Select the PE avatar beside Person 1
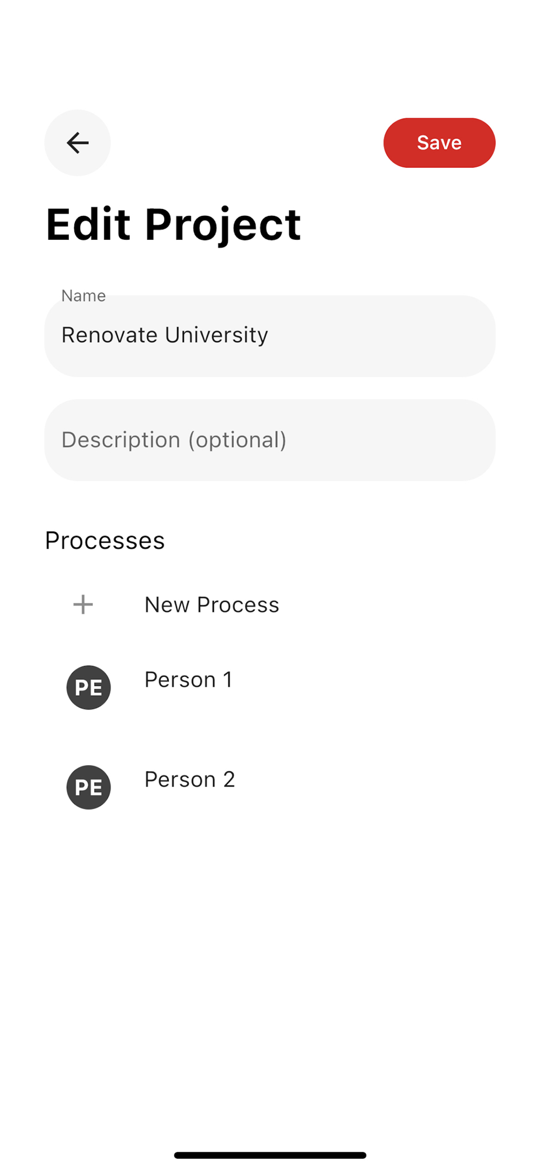 (89, 687)
